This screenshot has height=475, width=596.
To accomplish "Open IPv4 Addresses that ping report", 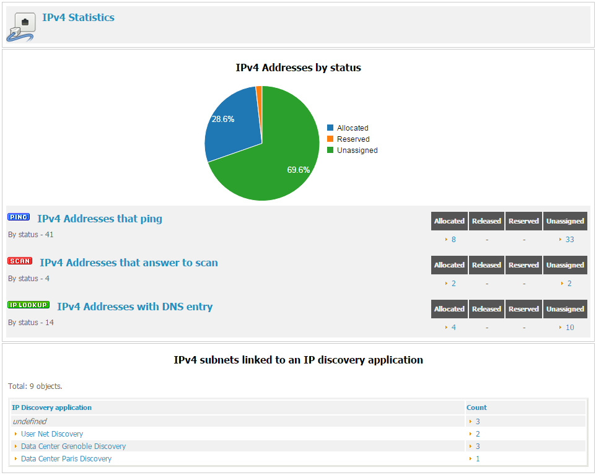I will click(x=100, y=219).
